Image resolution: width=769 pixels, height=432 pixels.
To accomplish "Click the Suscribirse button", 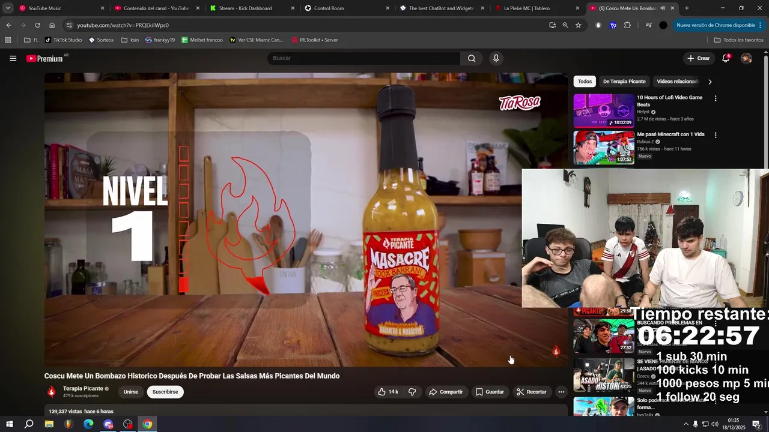I will [x=165, y=392].
